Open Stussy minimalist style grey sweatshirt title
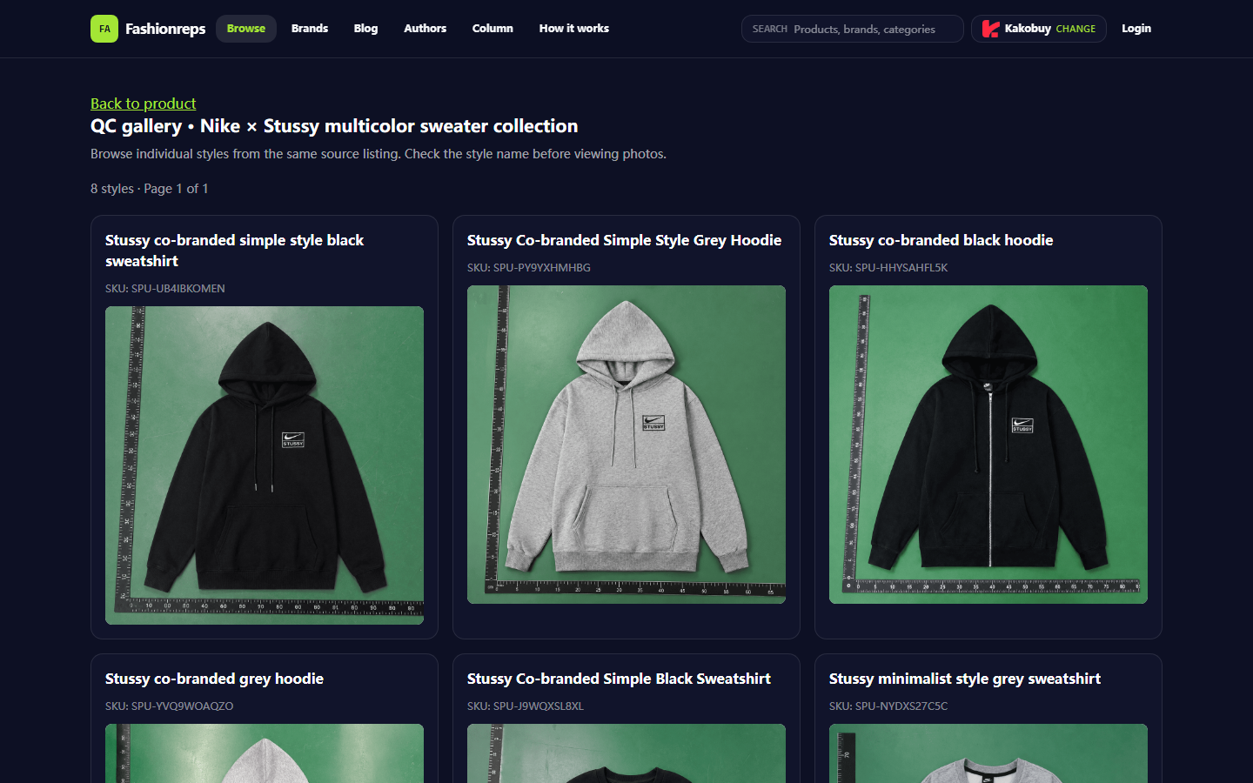 pos(965,679)
